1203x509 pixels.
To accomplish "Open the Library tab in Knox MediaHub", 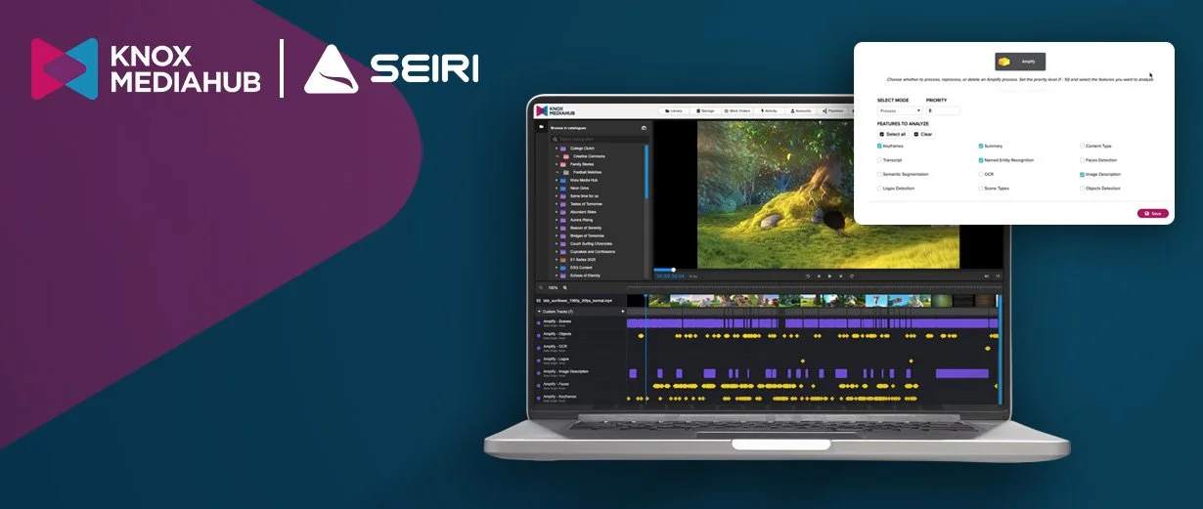I will (673, 110).
